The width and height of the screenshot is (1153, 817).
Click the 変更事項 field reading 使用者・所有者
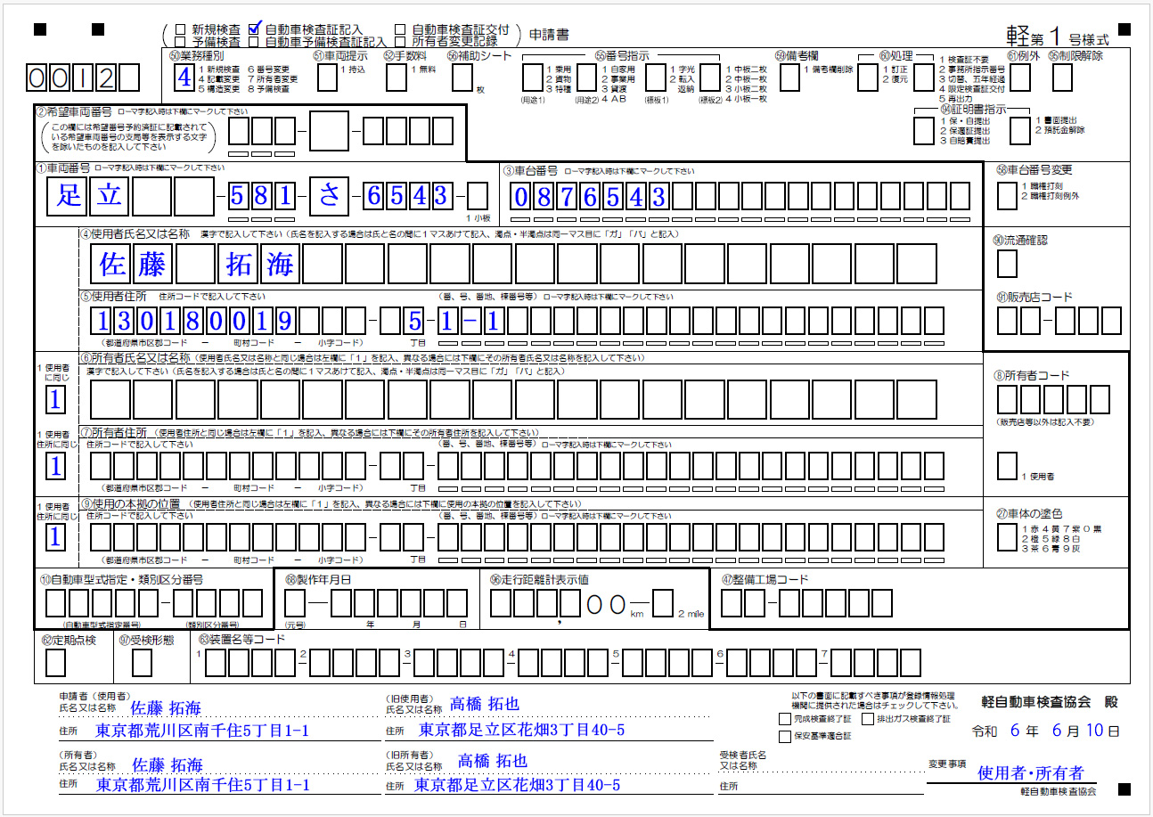[x=1030, y=772]
